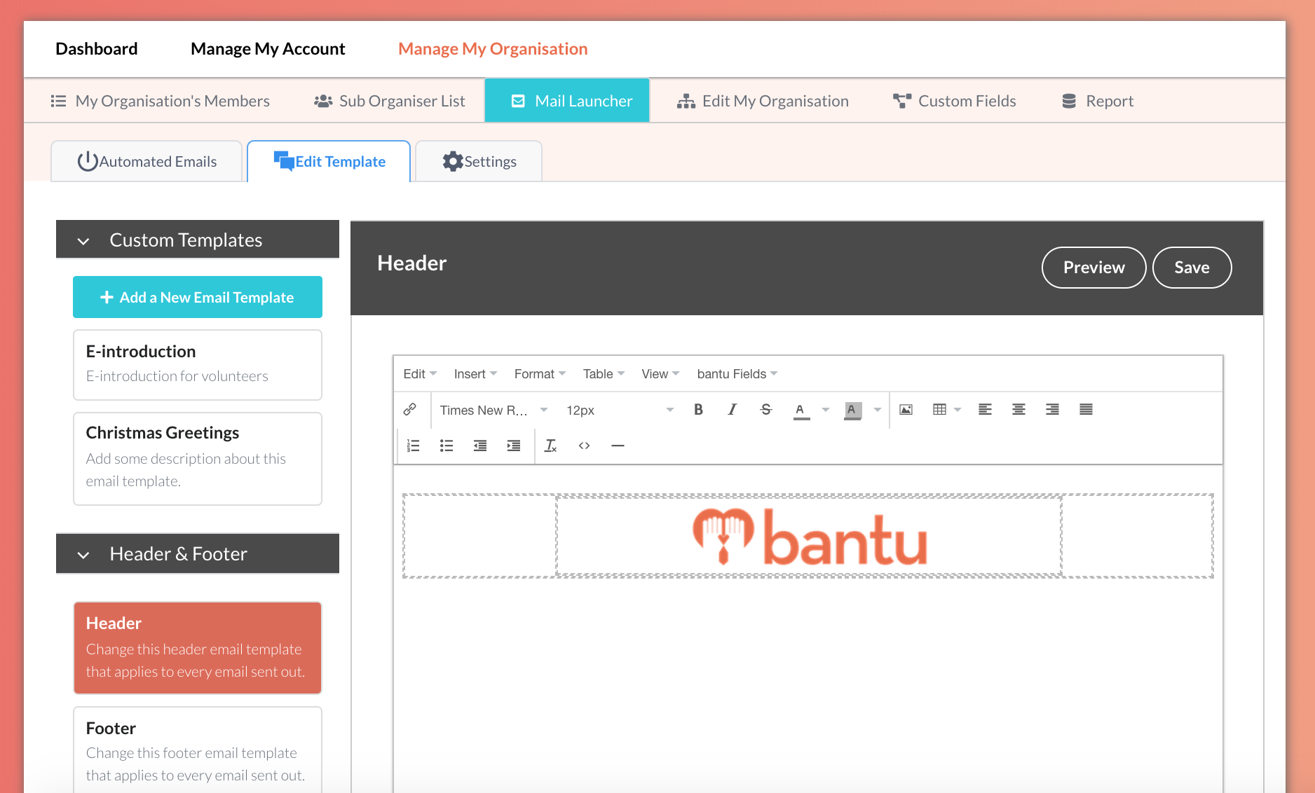This screenshot has width=1315, height=793.
Task: Go to My Organisation's Members
Action: 160,101
